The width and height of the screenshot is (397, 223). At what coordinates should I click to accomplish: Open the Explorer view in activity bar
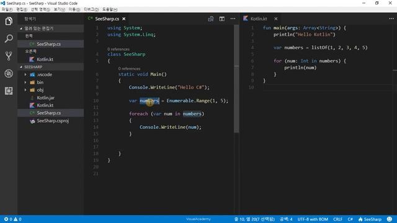point(9,21)
